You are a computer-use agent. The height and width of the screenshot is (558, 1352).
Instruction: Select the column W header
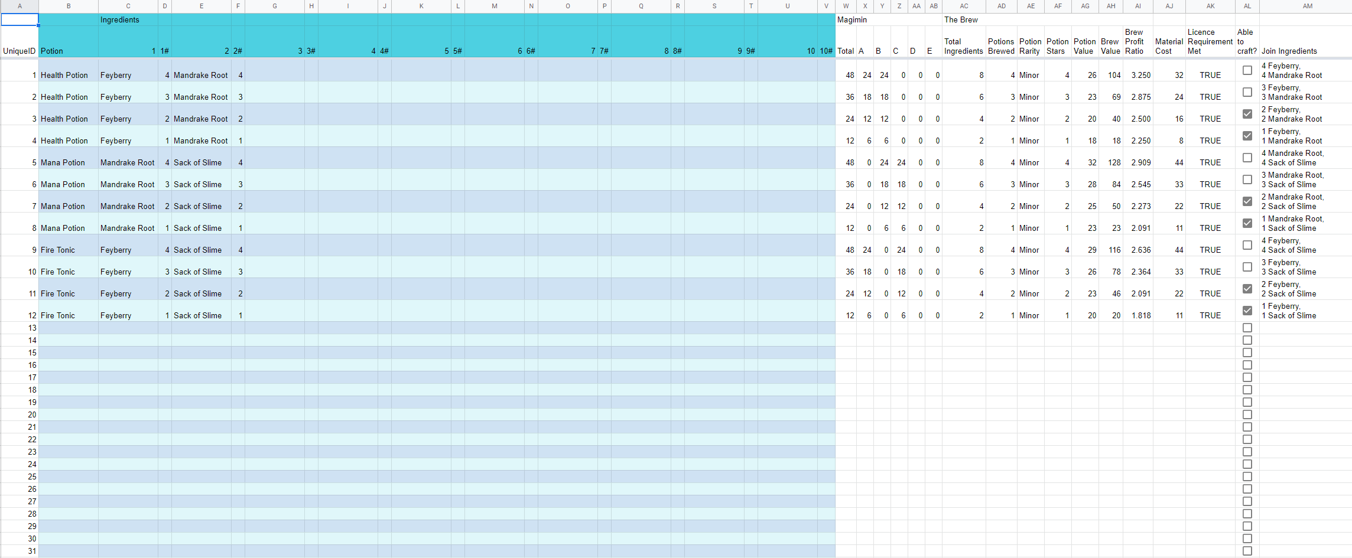pyautogui.click(x=846, y=6)
